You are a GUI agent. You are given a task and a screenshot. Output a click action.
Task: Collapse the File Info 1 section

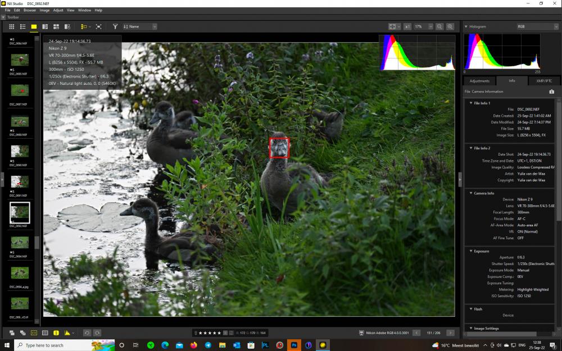point(471,103)
